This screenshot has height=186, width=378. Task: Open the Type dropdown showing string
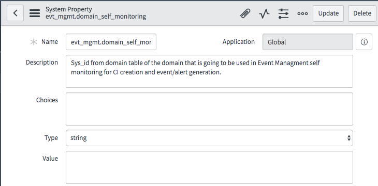point(209,138)
